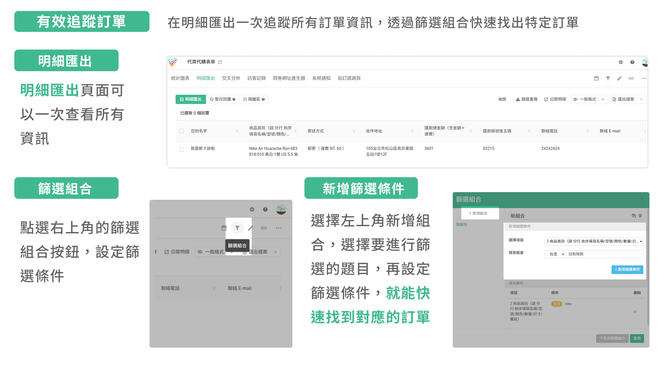Select the green 明細匯出 sub-tab button
Viewport: 670px width, 376px height.
191,99
